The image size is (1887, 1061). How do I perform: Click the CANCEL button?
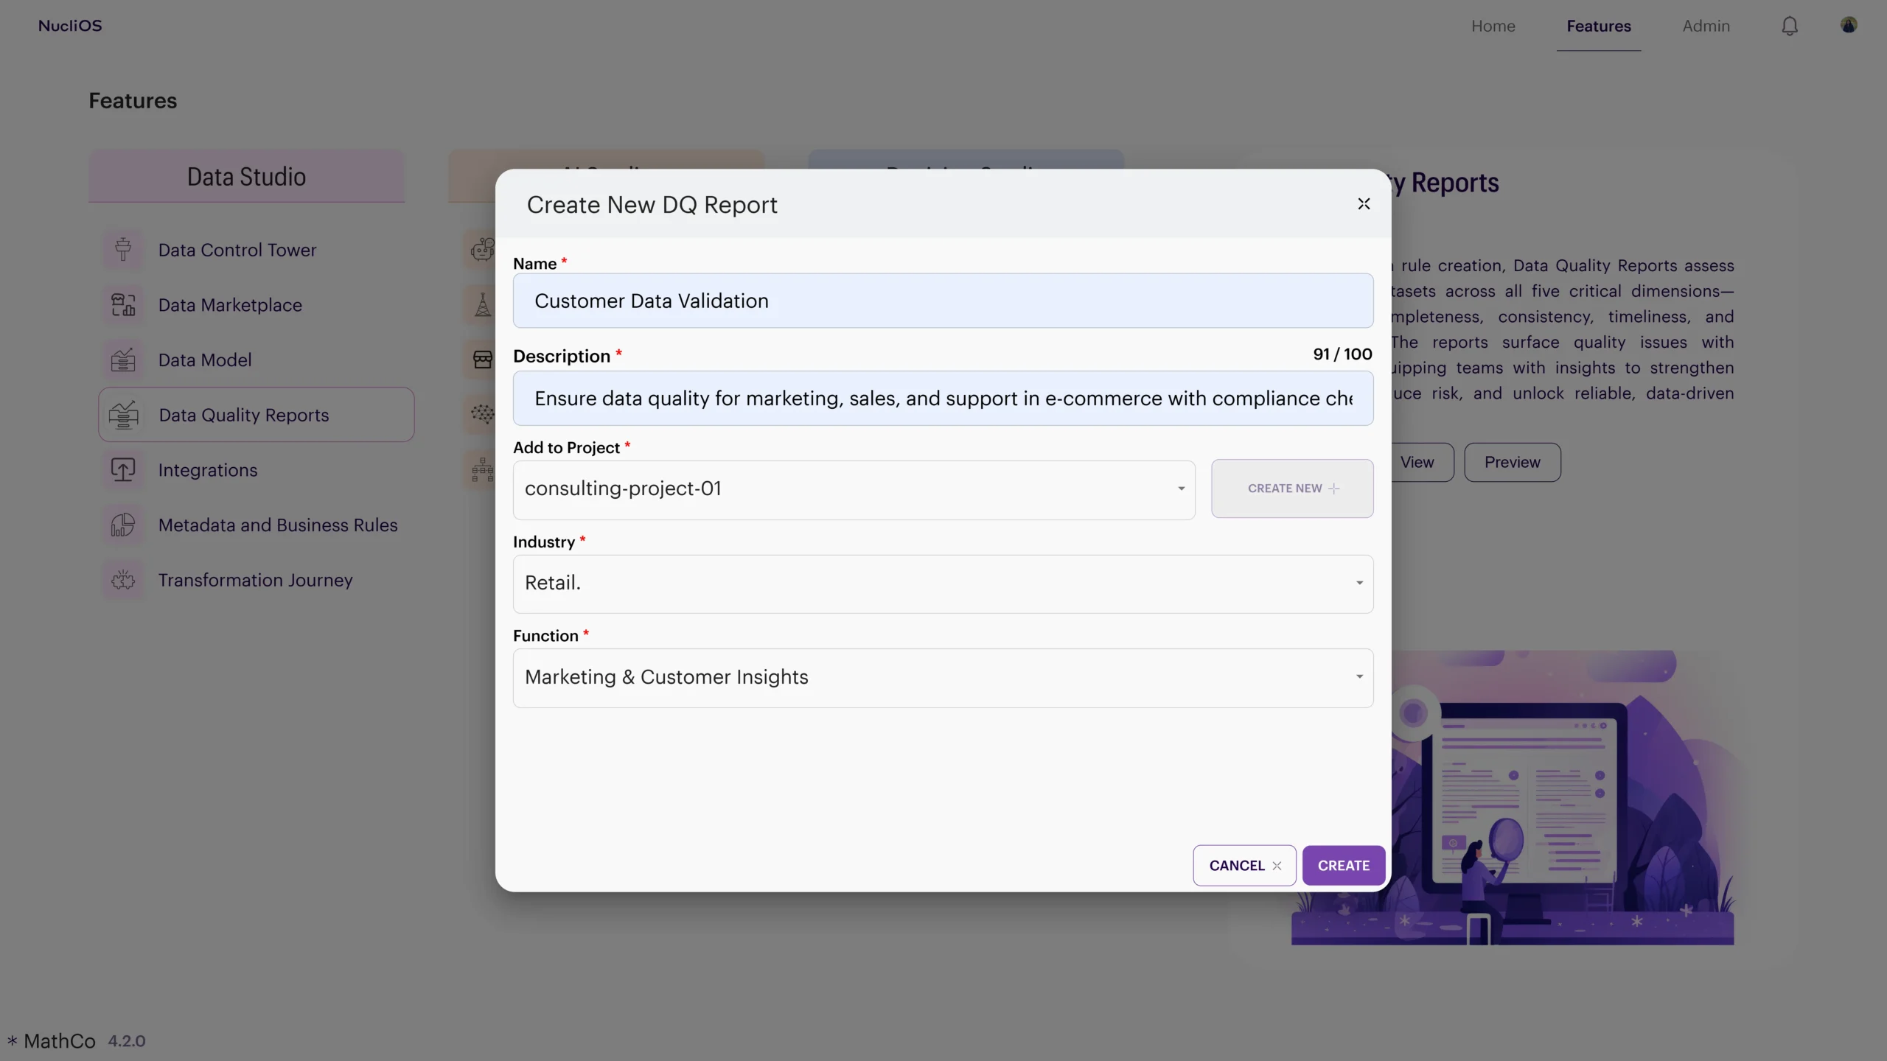tap(1244, 866)
